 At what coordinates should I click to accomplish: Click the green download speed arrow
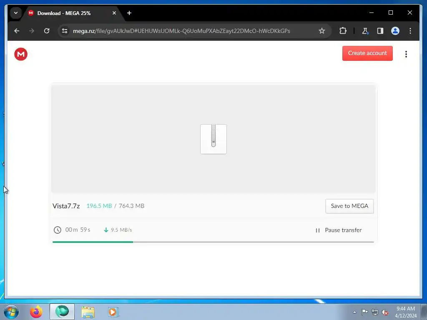(106, 230)
